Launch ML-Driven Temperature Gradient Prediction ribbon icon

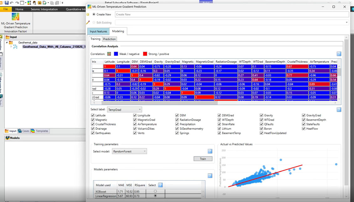coord(15,17)
